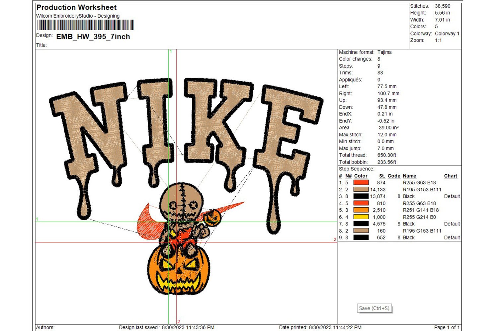Screen dimensions: 498x331
Task: Click thread name 'R251 G141 B18'
Action: pos(421,210)
